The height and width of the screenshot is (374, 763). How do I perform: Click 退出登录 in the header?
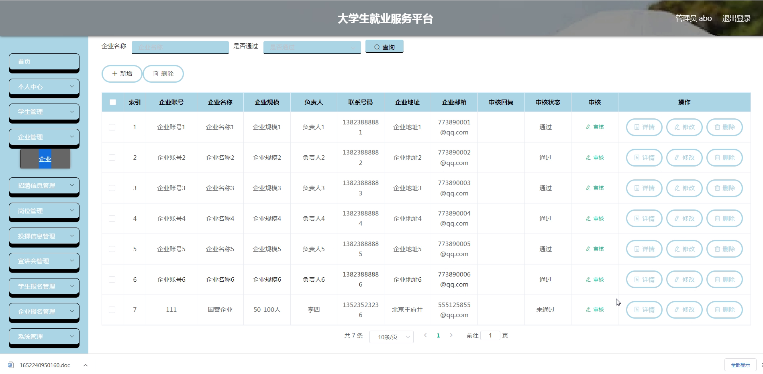(x=736, y=18)
